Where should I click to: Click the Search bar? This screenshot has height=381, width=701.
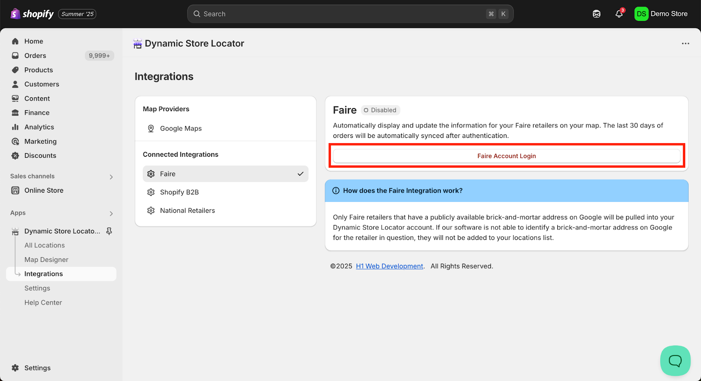pos(350,14)
